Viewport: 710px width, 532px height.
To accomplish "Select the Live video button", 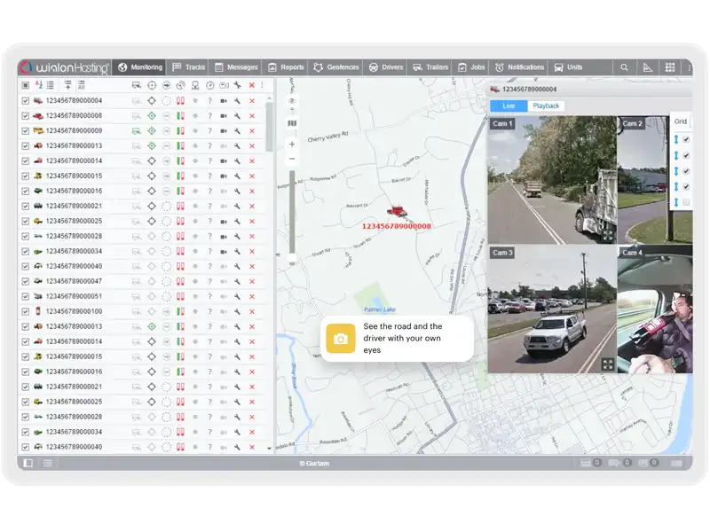I will pyautogui.click(x=509, y=106).
